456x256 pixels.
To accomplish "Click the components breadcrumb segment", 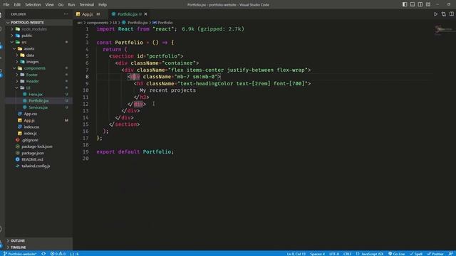I will pos(98,22).
